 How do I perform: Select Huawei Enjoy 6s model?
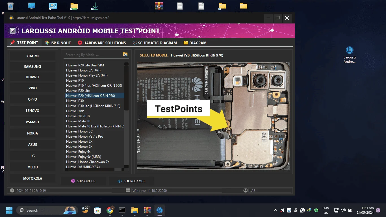click(x=95, y=151)
